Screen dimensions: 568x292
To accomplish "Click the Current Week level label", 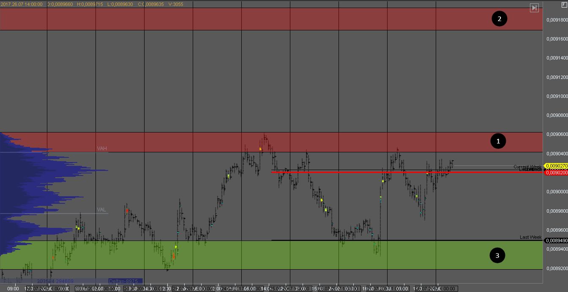I will point(527,167).
